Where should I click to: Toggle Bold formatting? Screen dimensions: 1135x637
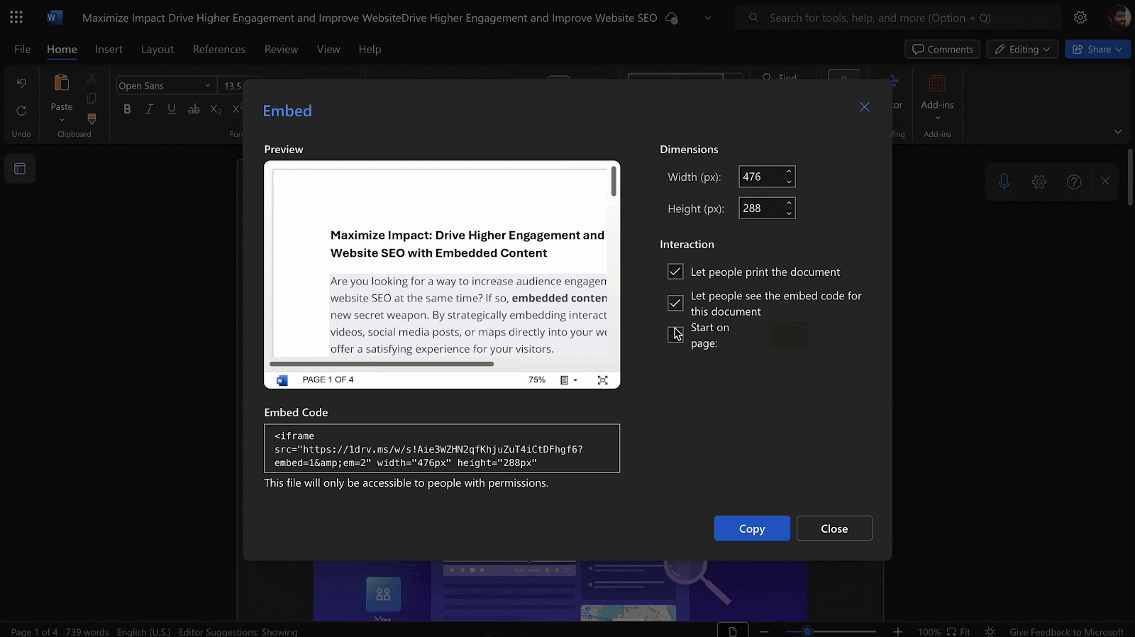(127, 109)
